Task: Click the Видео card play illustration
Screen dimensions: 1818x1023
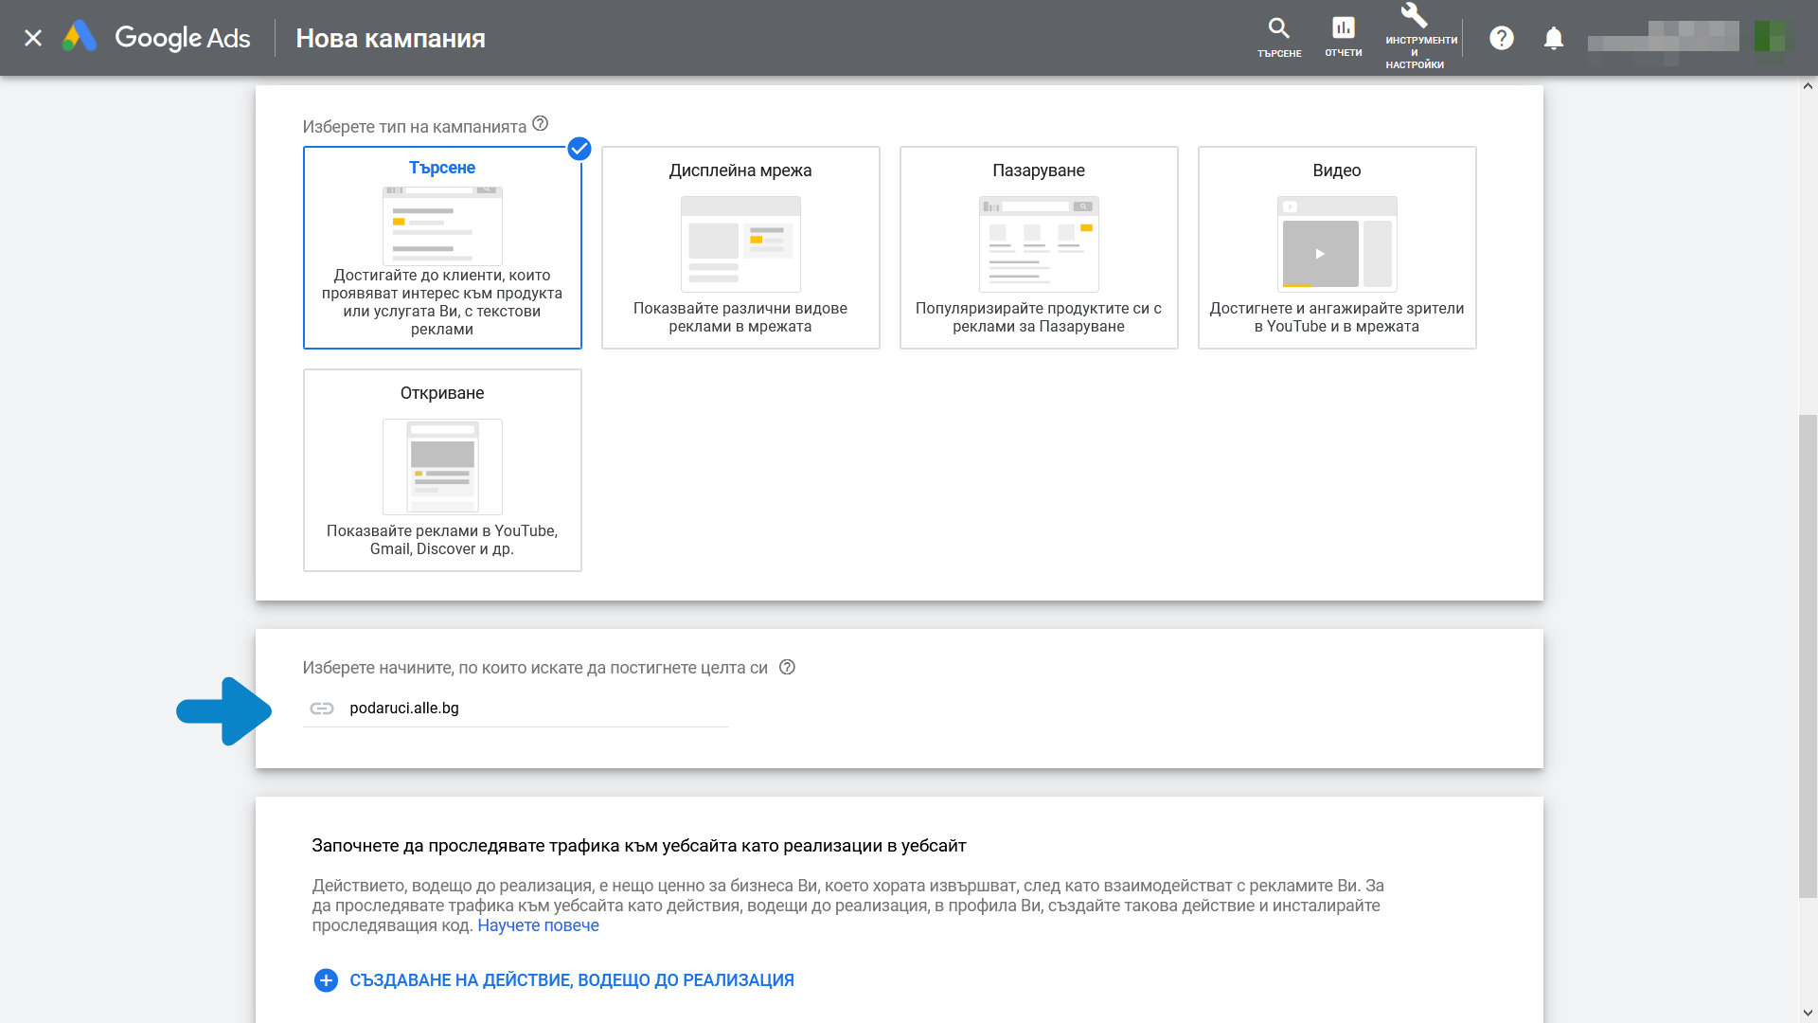Action: [1337, 243]
